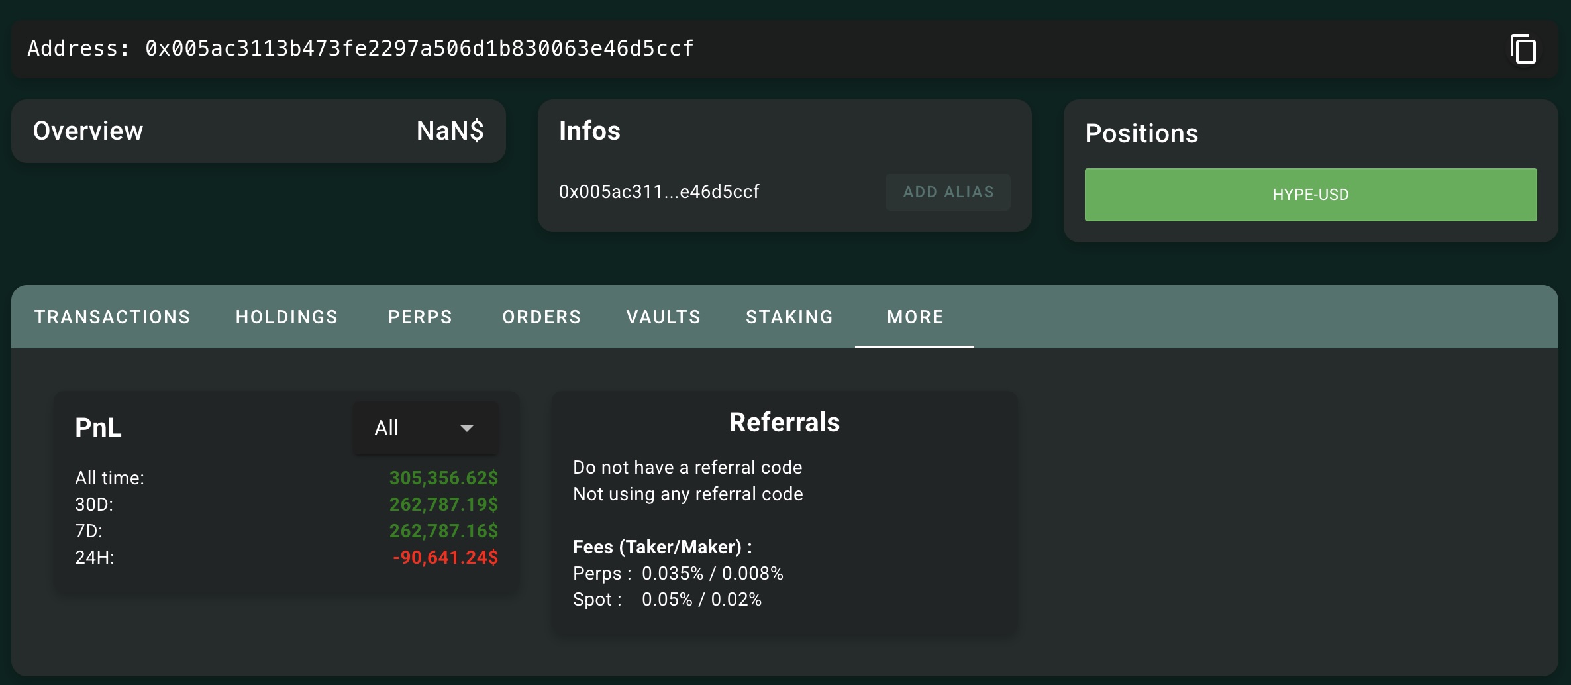The image size is (1571, 685).
Task: Open the Perps tab
Action: coord(420,317)
